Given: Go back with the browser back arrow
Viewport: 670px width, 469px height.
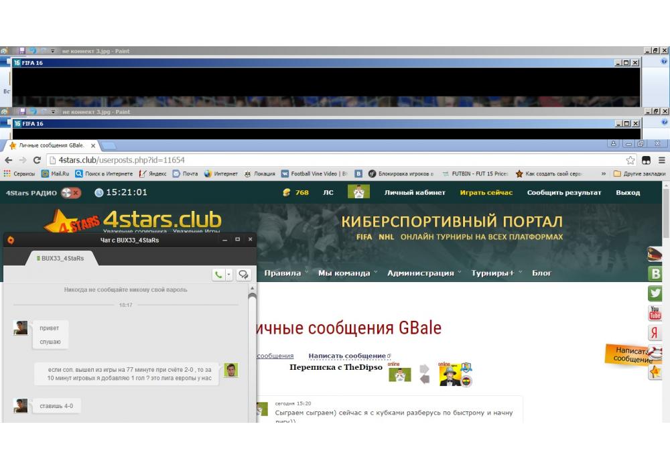Looking at the screenshot, I should click(9, 160).
